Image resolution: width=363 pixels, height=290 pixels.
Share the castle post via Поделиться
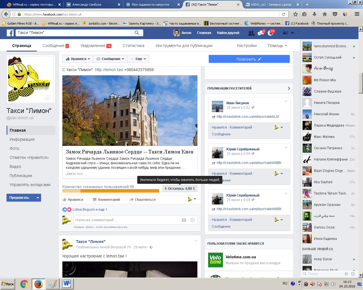click(x=143, y=200)
